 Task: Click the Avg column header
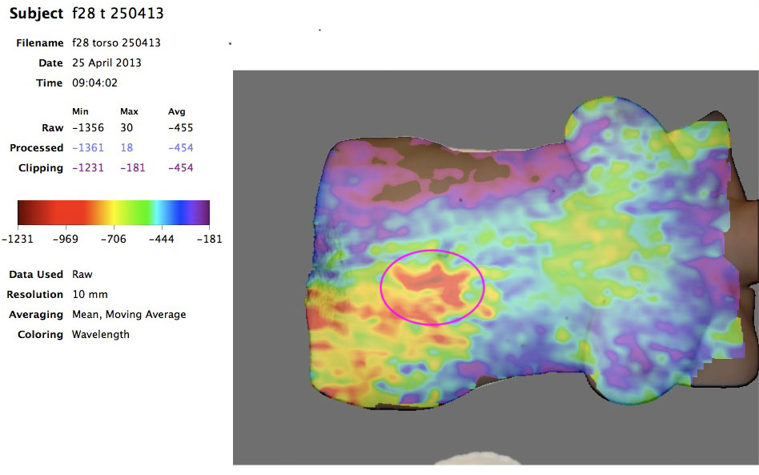click(176, 111)
